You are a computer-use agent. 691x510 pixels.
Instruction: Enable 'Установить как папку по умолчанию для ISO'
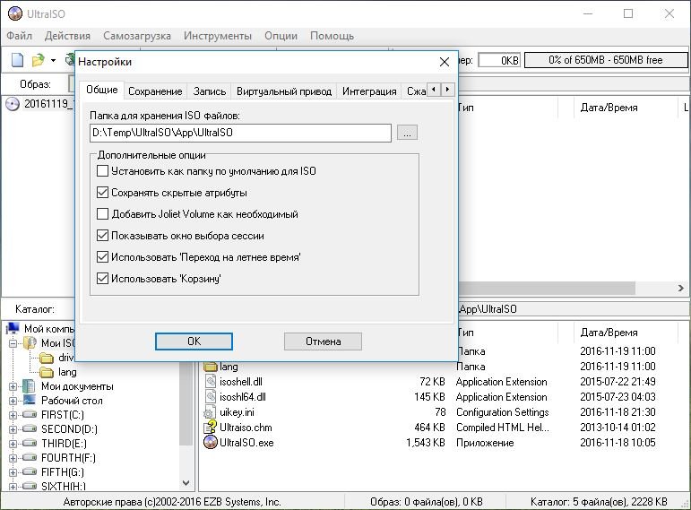click(x=102, y=170)
